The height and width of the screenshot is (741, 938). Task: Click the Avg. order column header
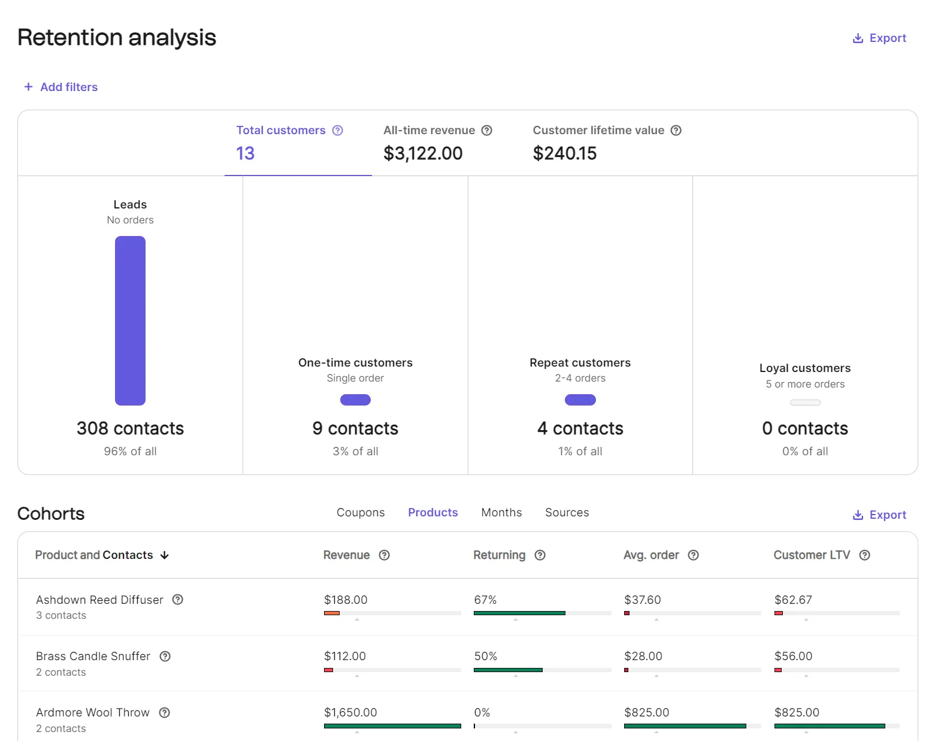click(x=651, y=555)
